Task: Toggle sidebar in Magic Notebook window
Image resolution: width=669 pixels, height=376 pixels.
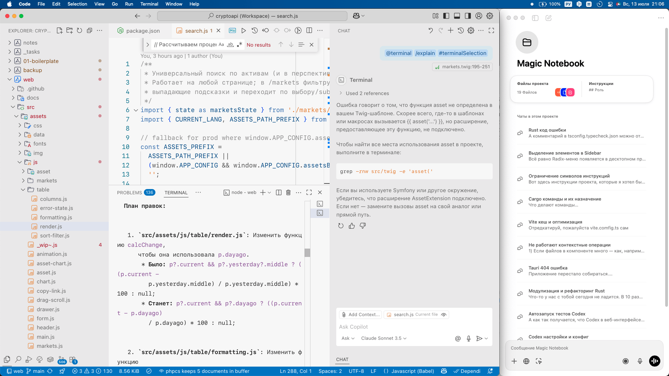Action: [x=535, y=18]
